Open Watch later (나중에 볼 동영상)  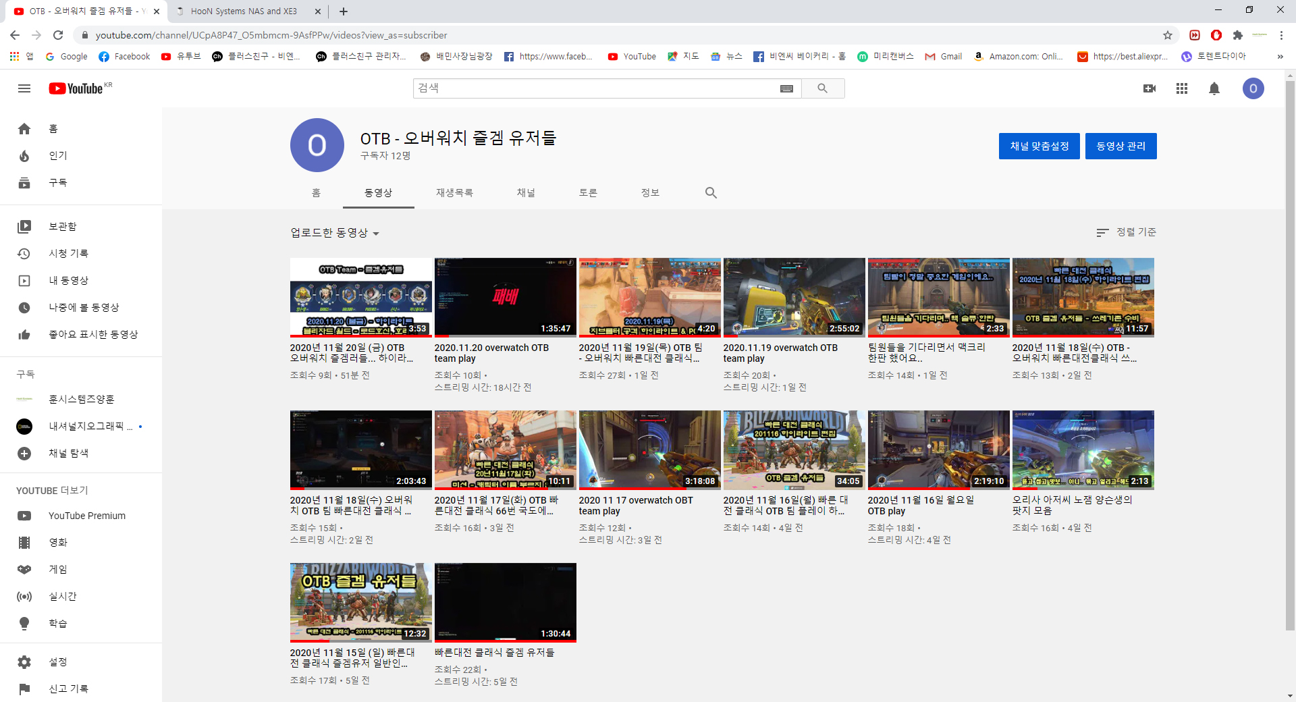click(81, 308)
